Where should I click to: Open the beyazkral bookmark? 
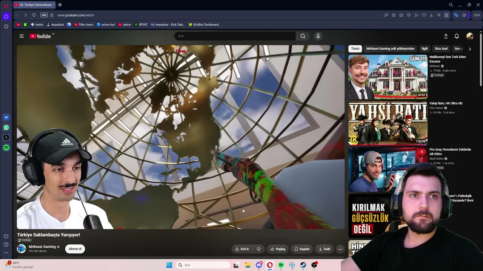[x=55, y=24]
